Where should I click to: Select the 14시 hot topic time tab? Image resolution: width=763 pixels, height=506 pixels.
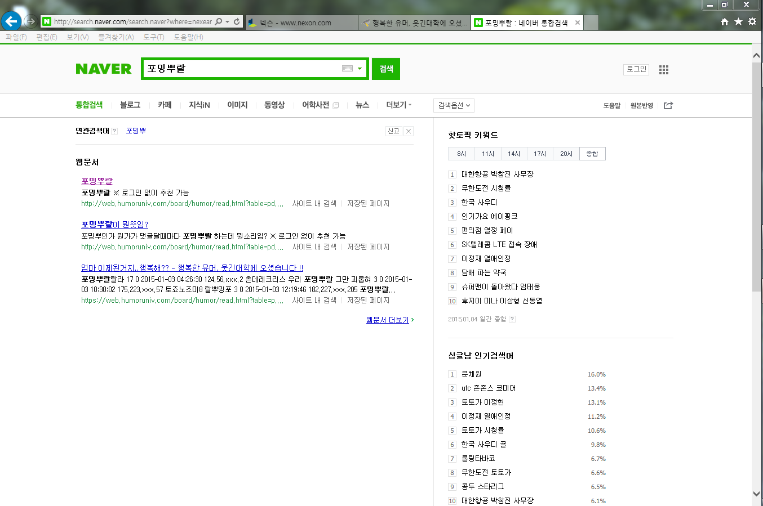(x=514, y=154)
